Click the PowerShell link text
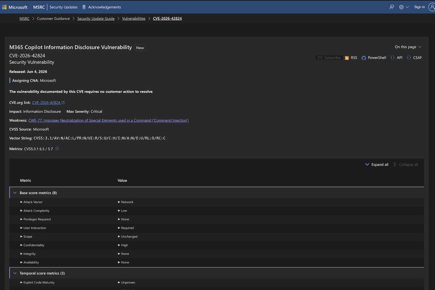Image resolution: width=435 pixels, height=290 pixels. [377, 58]
